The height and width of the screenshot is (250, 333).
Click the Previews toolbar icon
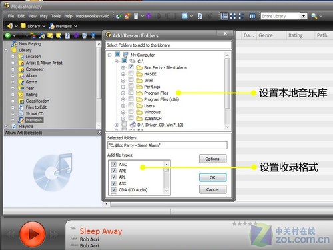point(51,26)
